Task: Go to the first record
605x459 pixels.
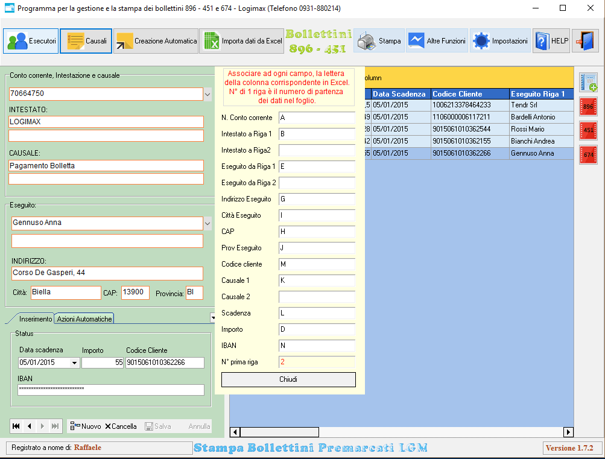Action: 16,426
